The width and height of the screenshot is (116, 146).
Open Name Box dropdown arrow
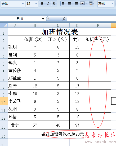43,19
